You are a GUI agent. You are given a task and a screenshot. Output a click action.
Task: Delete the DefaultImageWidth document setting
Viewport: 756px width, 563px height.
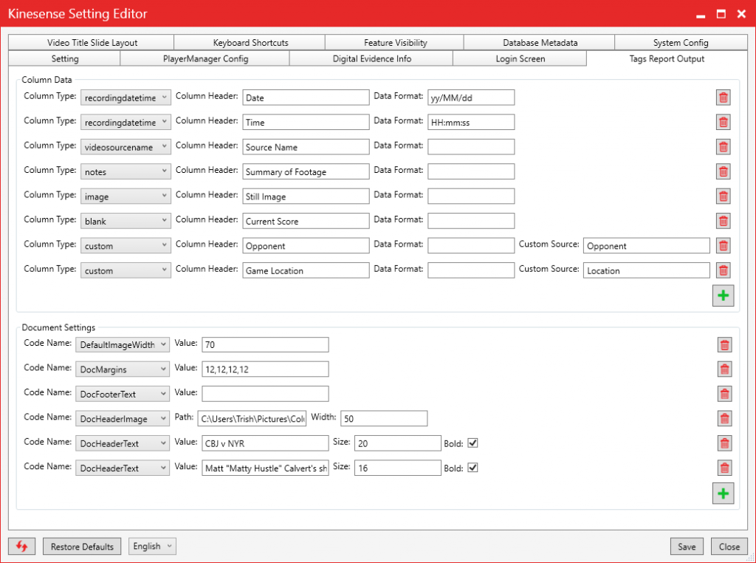pos(725,345)
